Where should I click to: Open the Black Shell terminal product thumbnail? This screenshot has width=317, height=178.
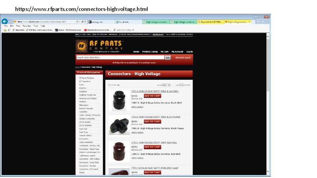(x=119, y=100)
